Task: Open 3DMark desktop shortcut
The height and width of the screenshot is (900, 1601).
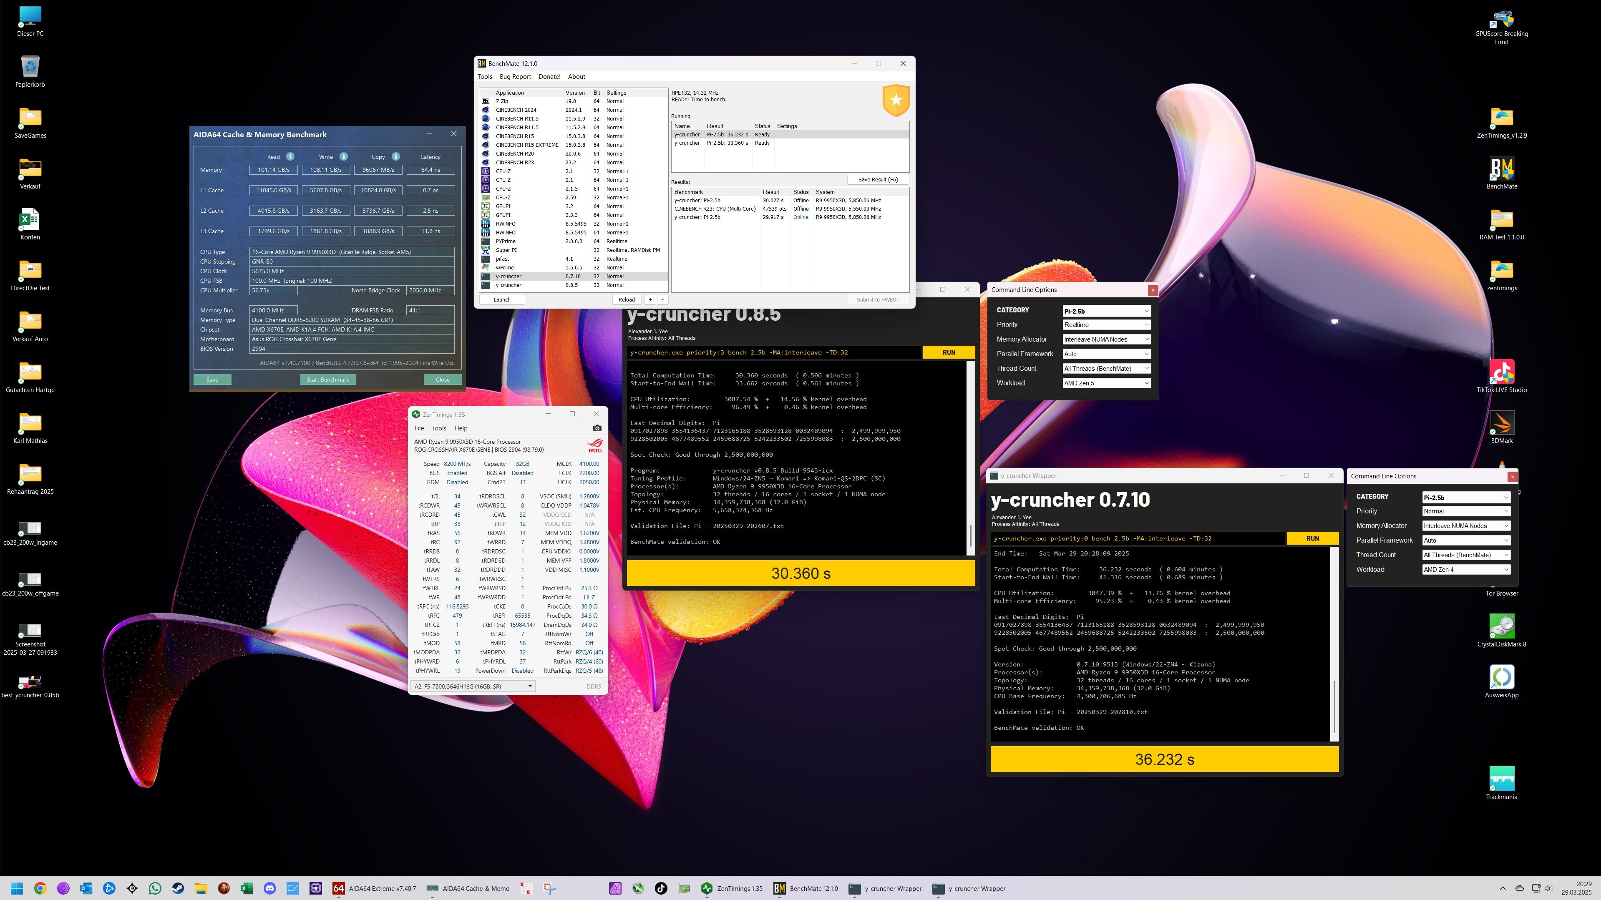Action: click(x=1502, y=427)
